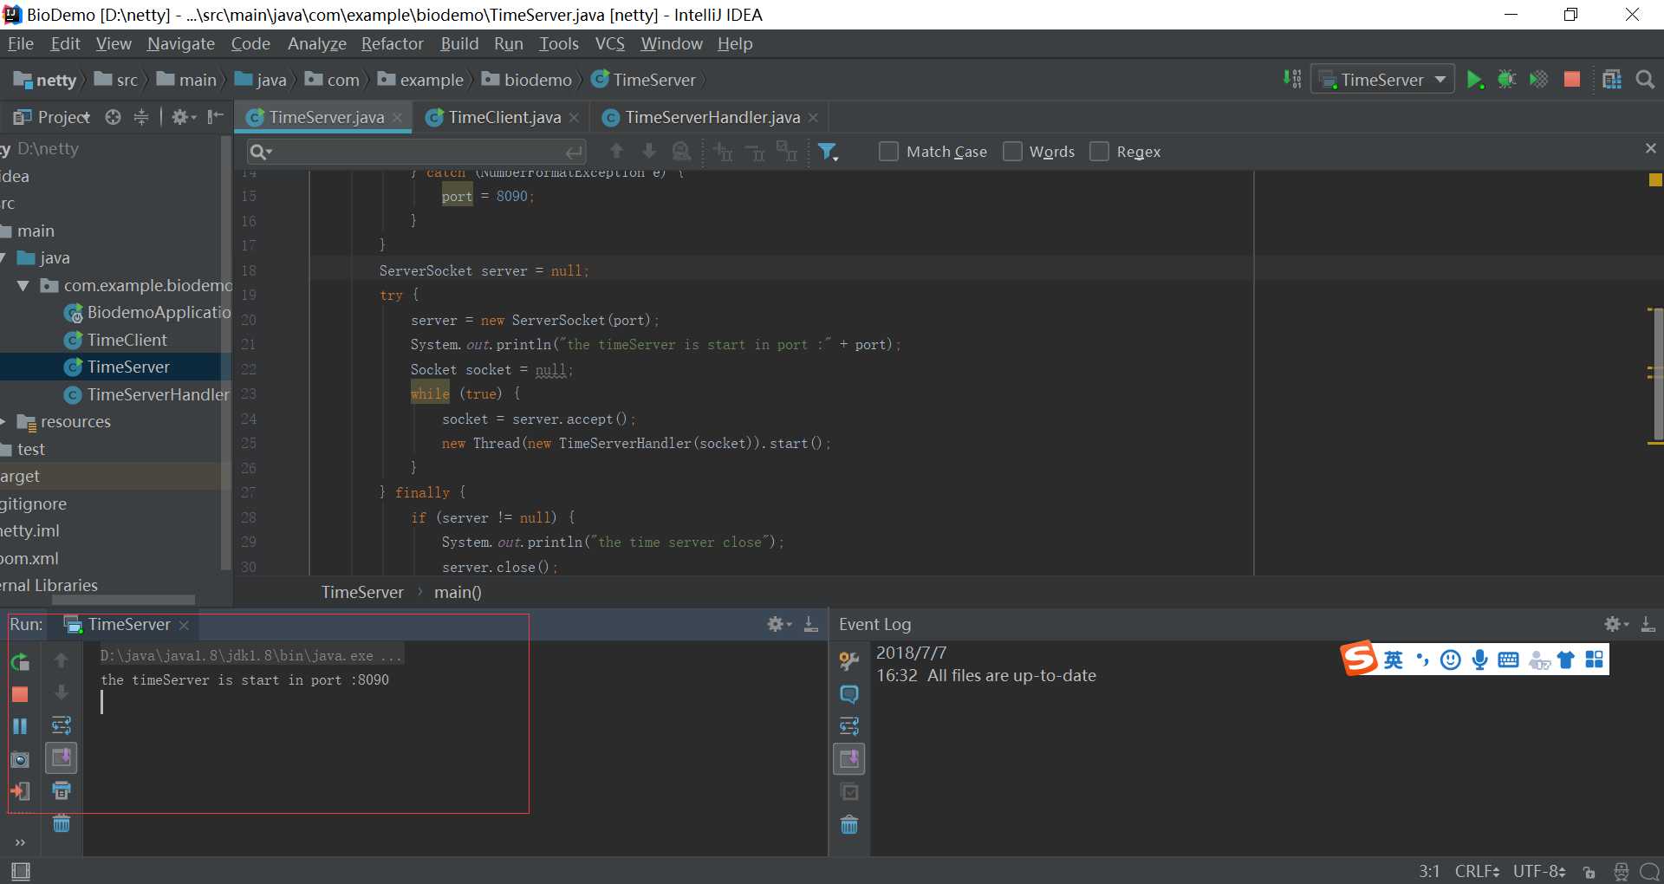Enable the Words checkbox
The image size is (1664, 884).
pyautogui.click(x=1011, y=152)
